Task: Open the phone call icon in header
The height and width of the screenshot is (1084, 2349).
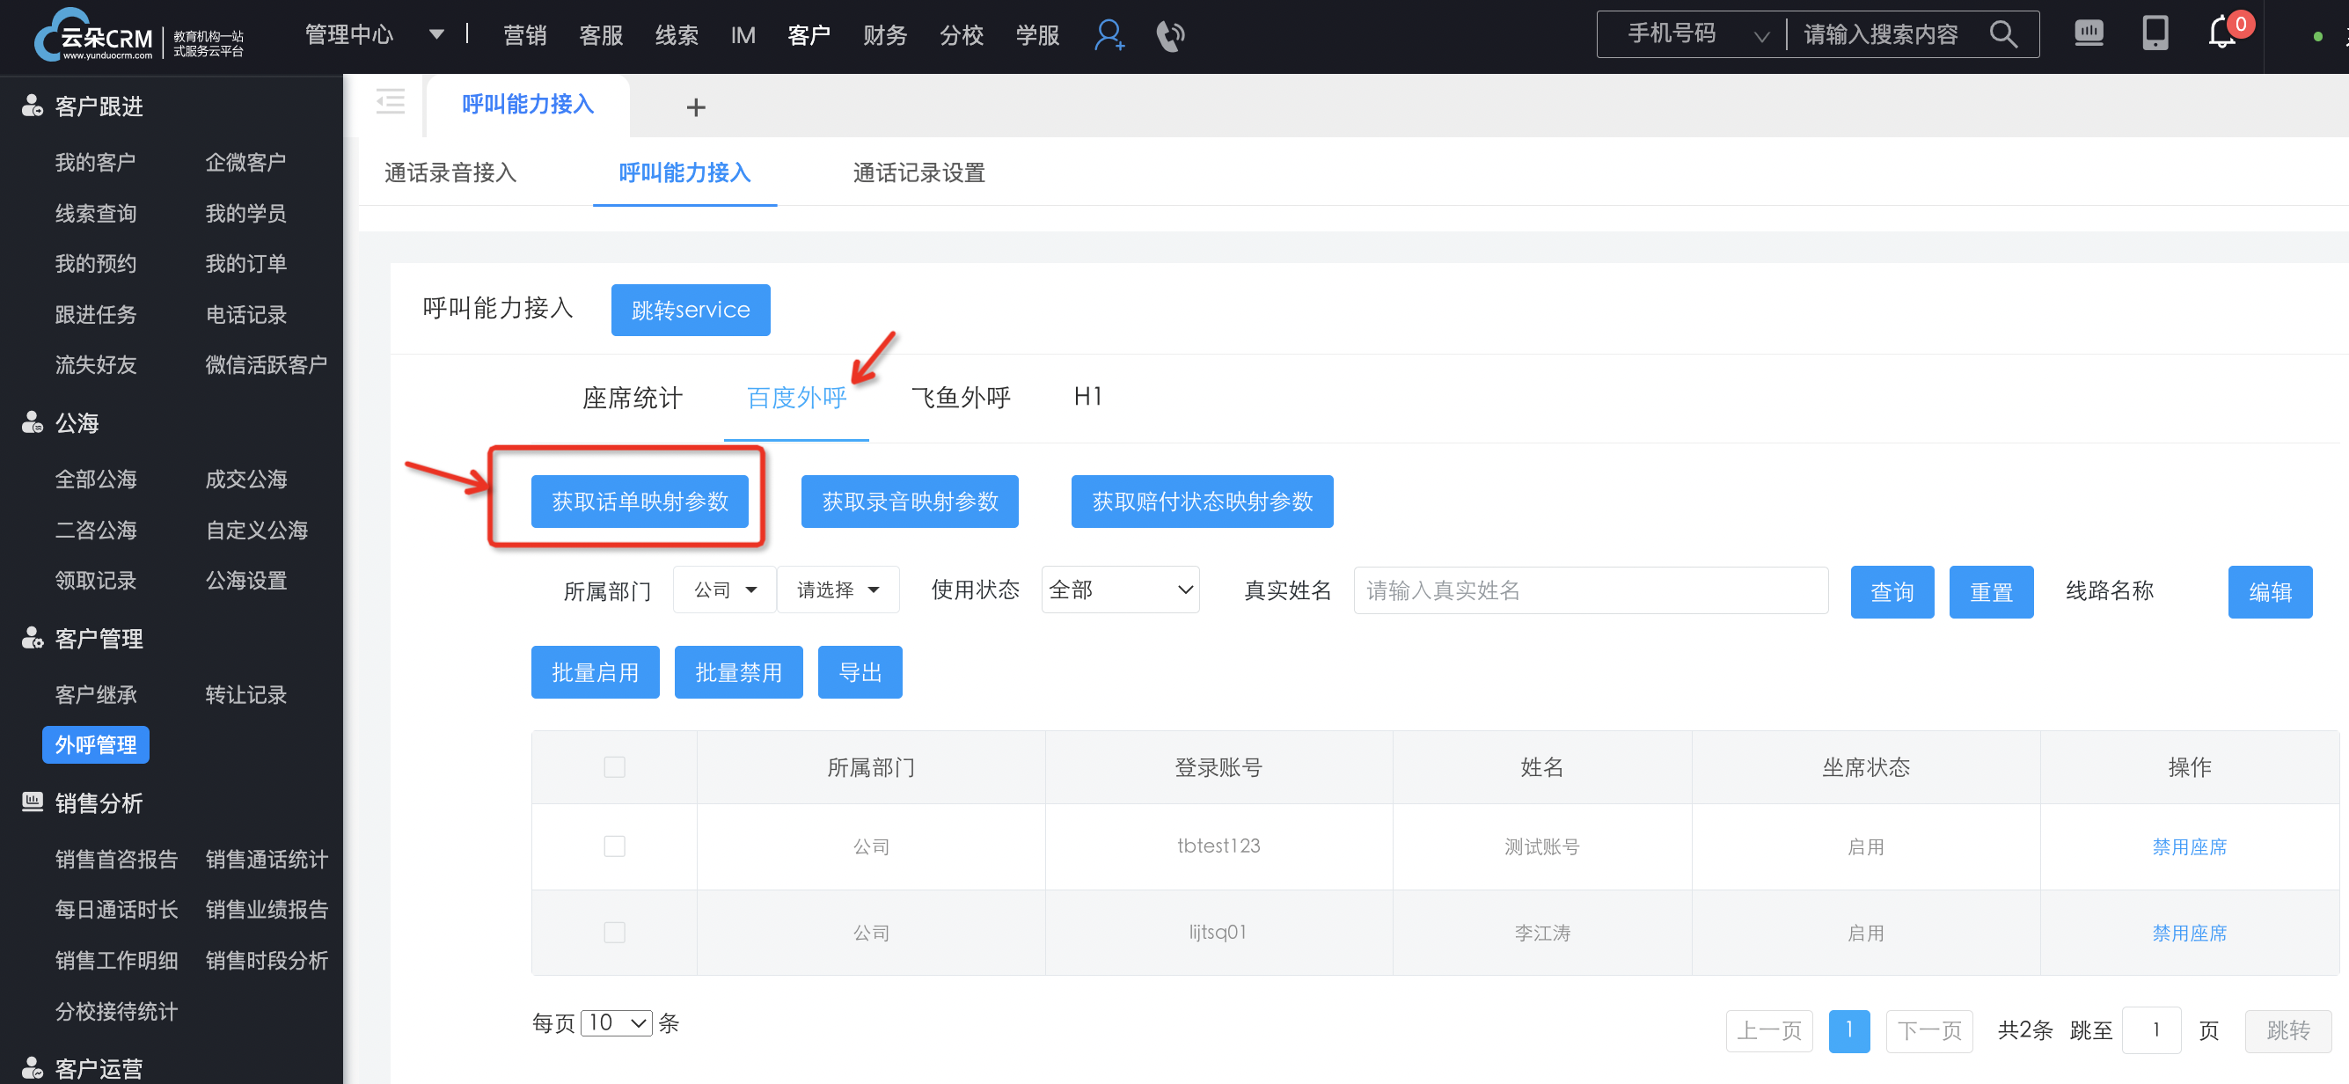Action: coord(1170,35)
